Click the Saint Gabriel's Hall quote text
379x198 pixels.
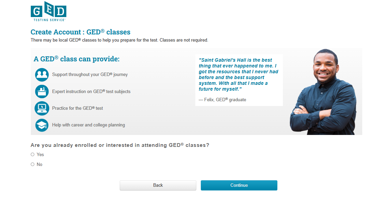point(238,74)
